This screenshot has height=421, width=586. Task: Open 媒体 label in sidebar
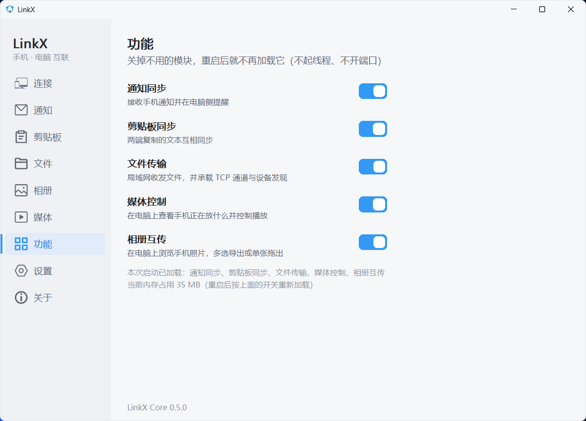(43, 217)
